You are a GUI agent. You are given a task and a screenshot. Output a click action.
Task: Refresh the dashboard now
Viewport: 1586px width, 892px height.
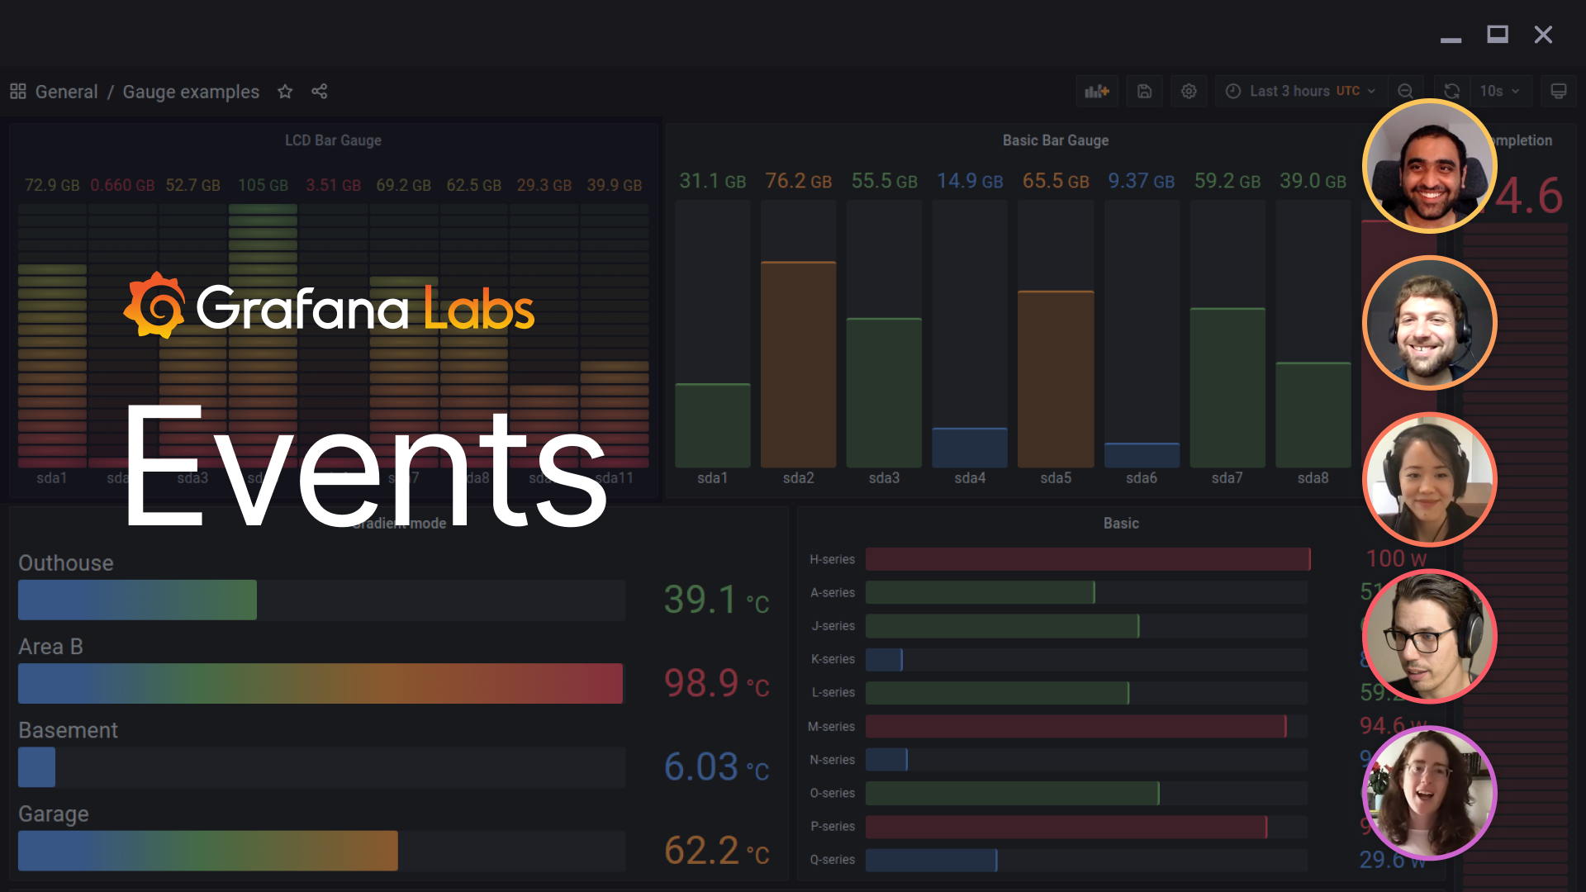click(1451, 92)
